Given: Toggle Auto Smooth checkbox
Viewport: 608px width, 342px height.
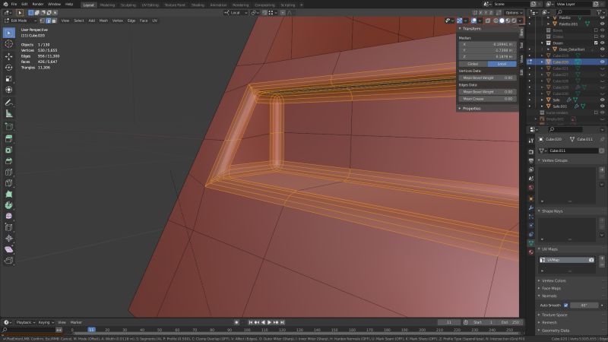Looking at the screenshot, I should [565, 306].
